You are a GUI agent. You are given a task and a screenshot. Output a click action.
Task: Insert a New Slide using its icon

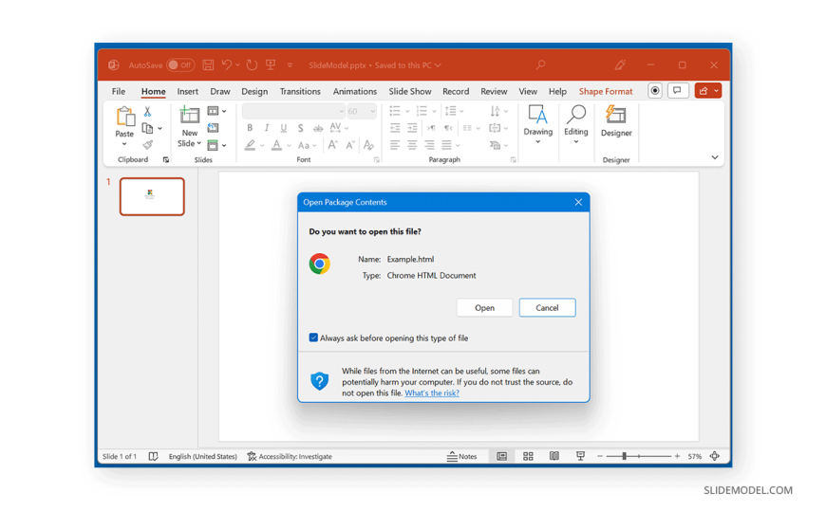tap(190, 116)
